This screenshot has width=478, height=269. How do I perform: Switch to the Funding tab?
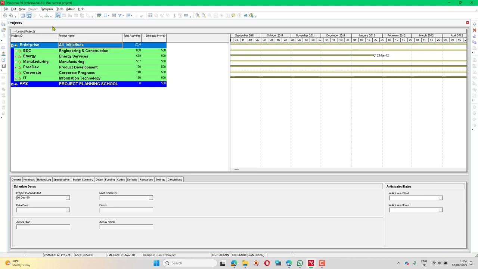(x=110, y=180)
